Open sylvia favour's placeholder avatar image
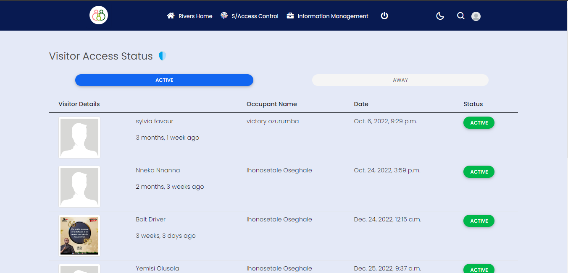 click(x=79, y=138)
